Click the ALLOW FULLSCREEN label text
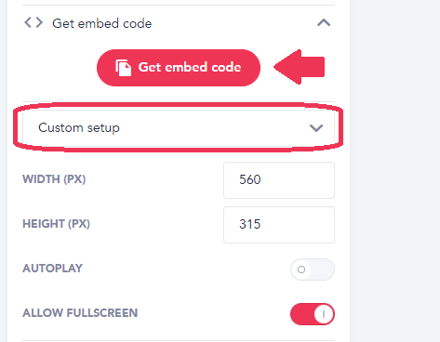Image resolution: width=440 pixels, height=342 pixels. coord(80,313)
